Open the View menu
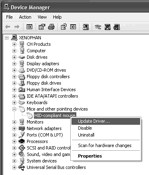The width and height of the screenshot is (149, 175). [42, 17]
